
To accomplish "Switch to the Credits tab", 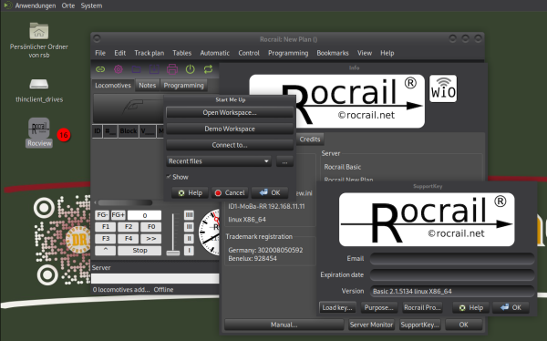I will coord(310,139).
